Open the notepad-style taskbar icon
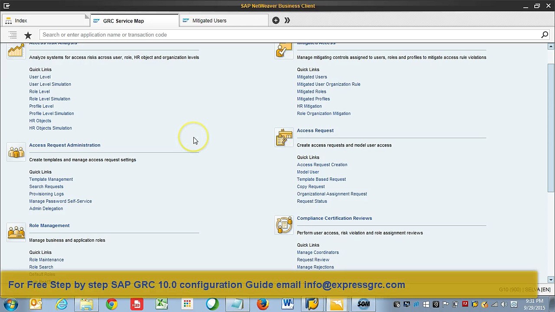The height and width of the screenshot is (312, 555). (237, 304)
